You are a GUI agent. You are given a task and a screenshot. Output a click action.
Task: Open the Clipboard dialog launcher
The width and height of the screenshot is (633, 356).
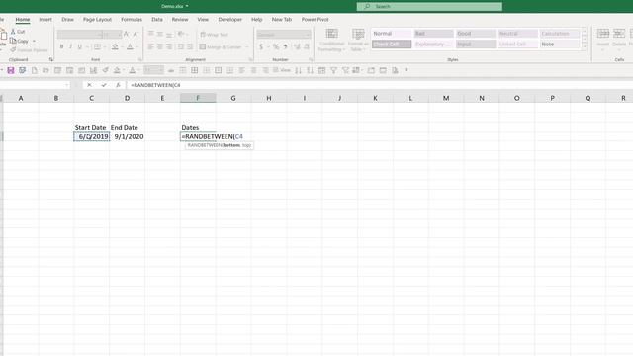51,59
